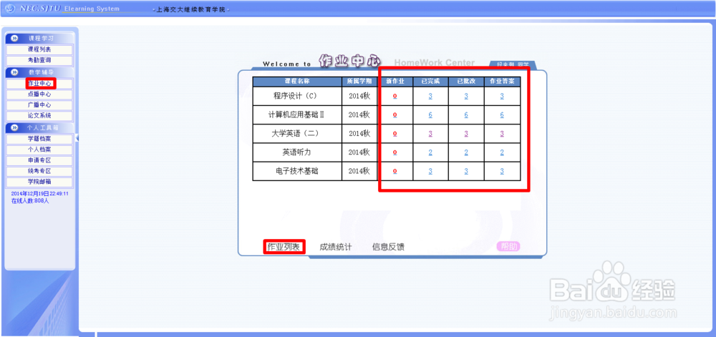The image size is (716, 337).
Task: Open 点播中心 in the sidebar
Action: point(39,94)
